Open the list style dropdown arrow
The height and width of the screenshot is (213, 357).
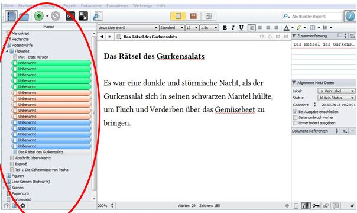click(331, 28)
